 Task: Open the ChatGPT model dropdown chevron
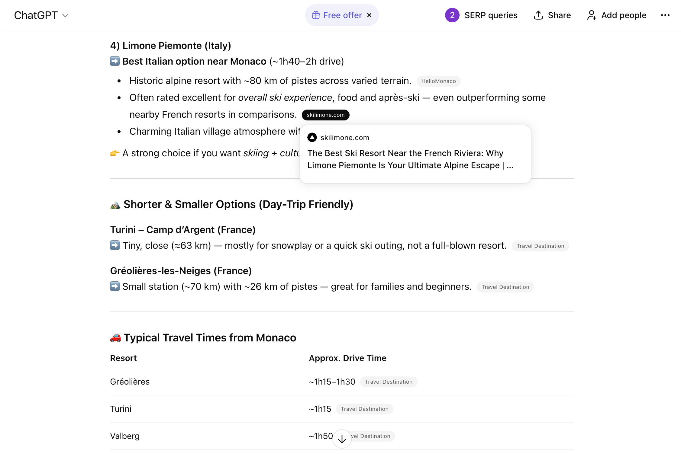(65, 15)
